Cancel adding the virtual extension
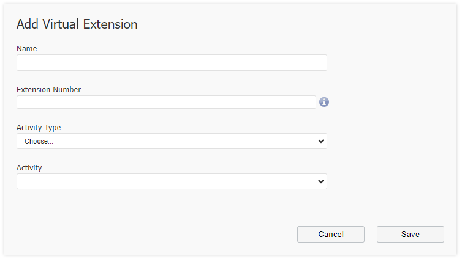The width and height of the screenshot is (462, 259). tap(331, 234)
